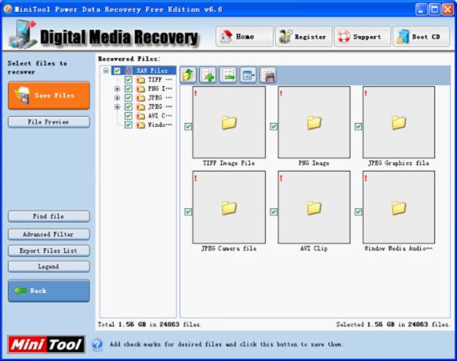
Task: Select the AVI C... tree item label
Action: [160, 116]
